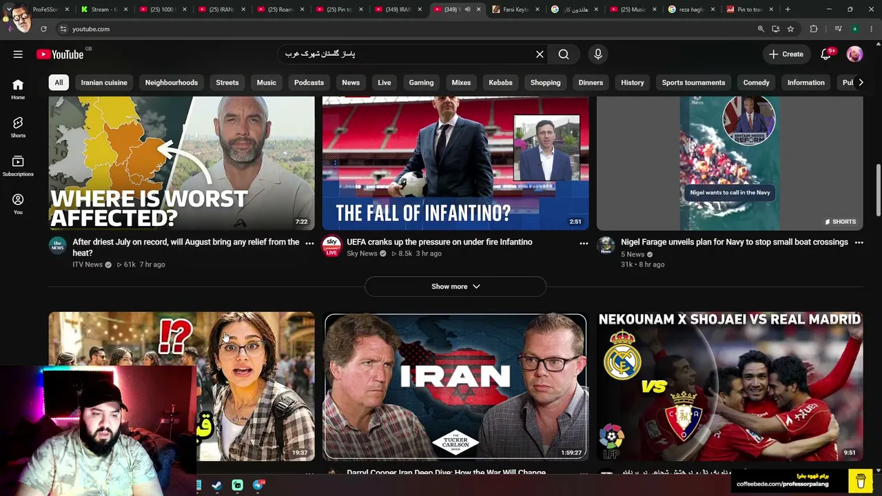The image size is (882, 496).
Task: Toggle the Music filter chip
Action: click(x=267, y=83)
